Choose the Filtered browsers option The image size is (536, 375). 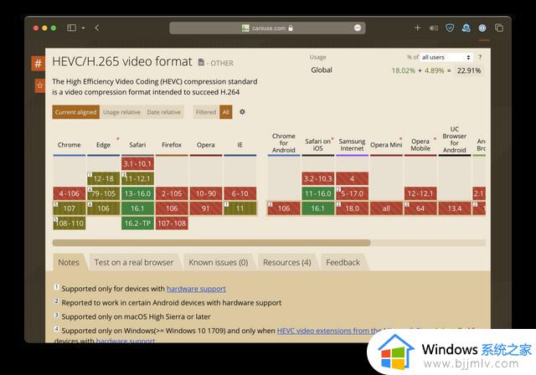206,112
